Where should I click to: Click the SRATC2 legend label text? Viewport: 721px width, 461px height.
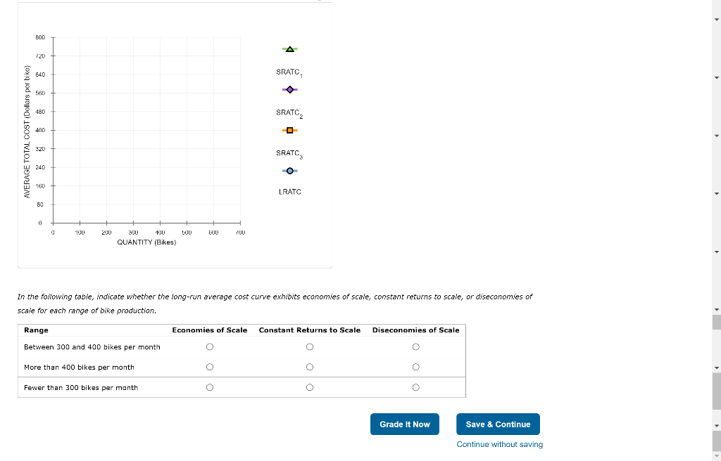click(x=289, y=112)
